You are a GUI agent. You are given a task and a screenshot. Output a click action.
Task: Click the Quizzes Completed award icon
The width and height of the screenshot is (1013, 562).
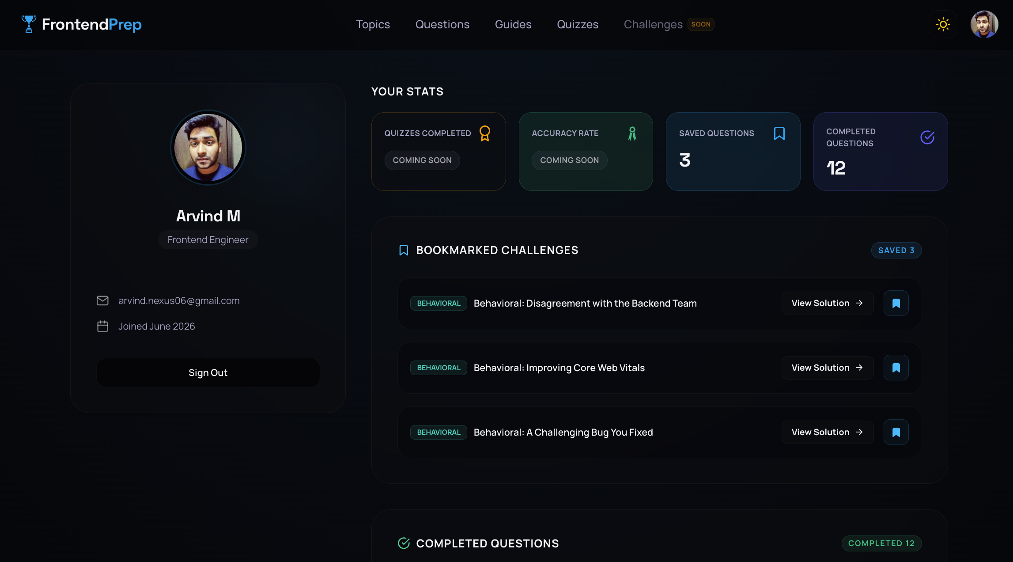click(484, 133)
